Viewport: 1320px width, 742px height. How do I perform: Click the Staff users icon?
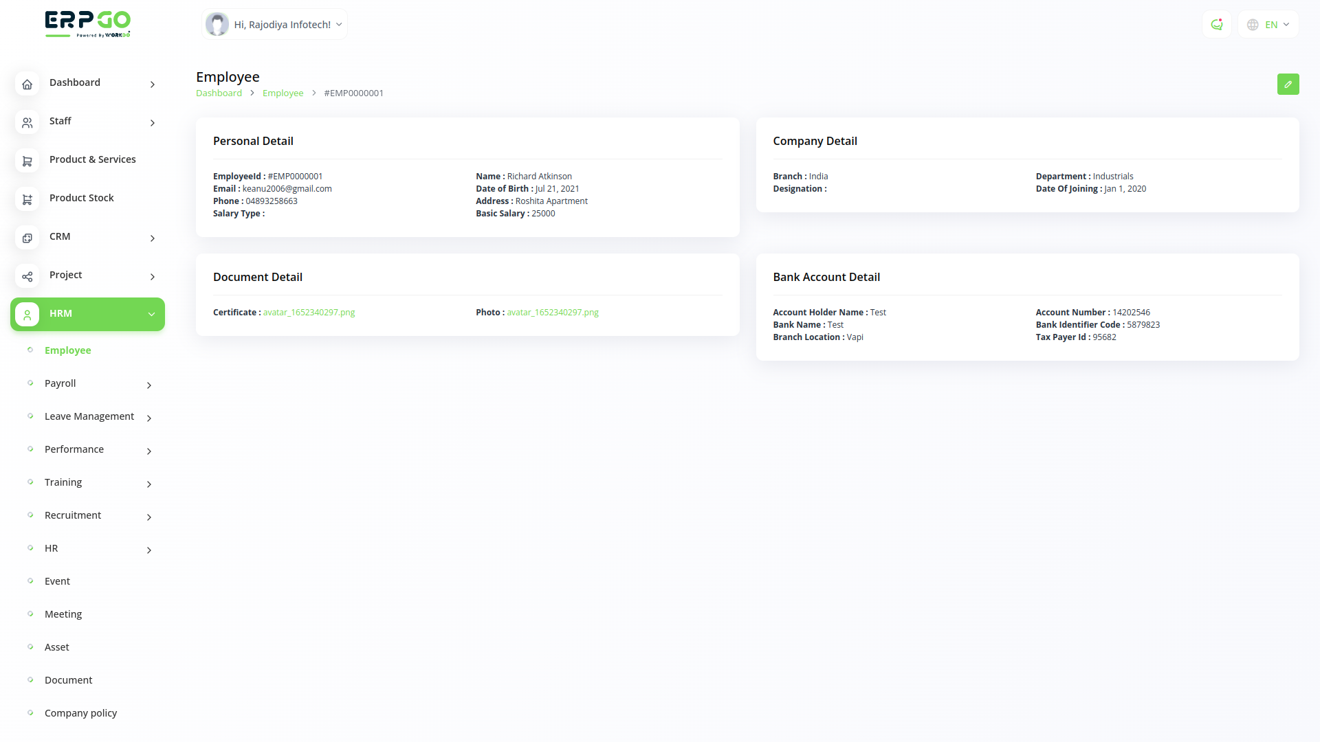click(27, 123)
